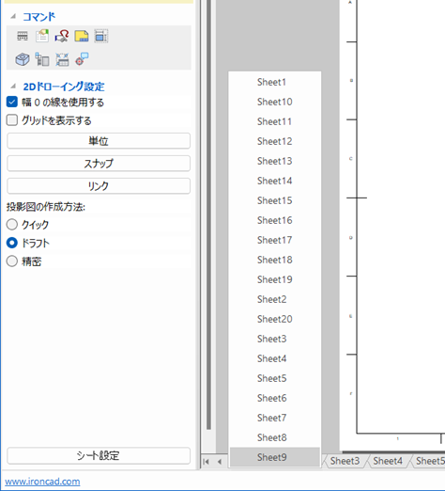The height and width of the screenshot is (491, 445).
Task: Open the スナップ settings button
Action: (x=99, y=164)
